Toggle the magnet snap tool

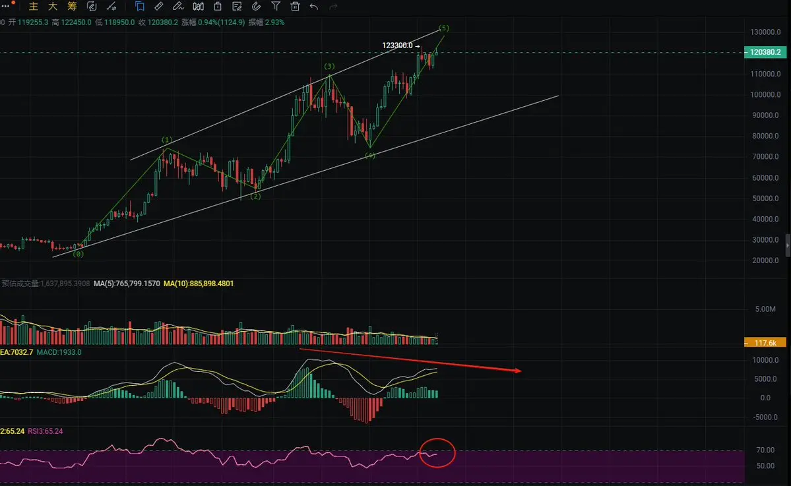pos(256,7)
